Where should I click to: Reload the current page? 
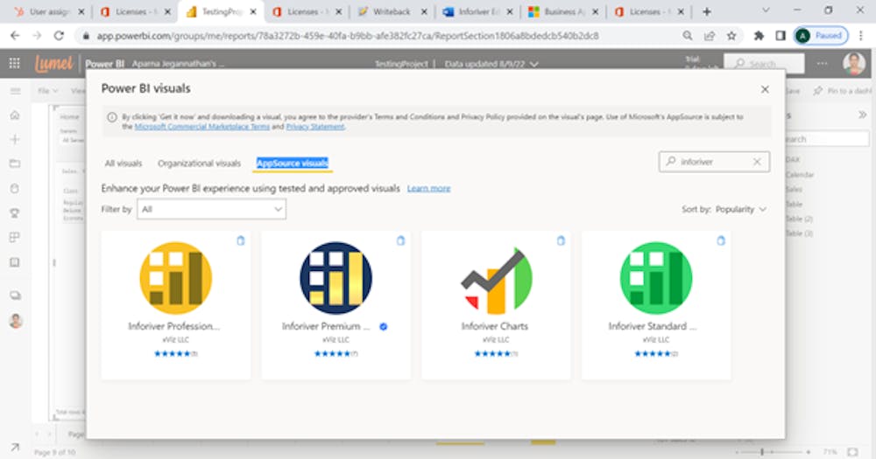point(59,36)
